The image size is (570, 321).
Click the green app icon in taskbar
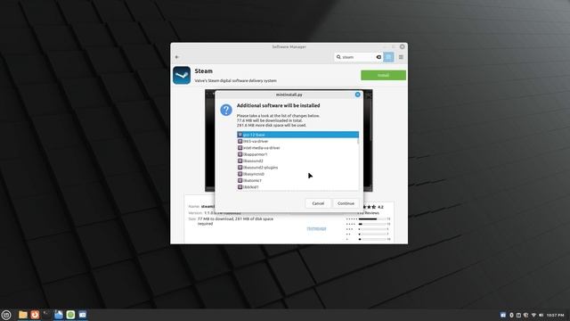[x=70, y=315]
